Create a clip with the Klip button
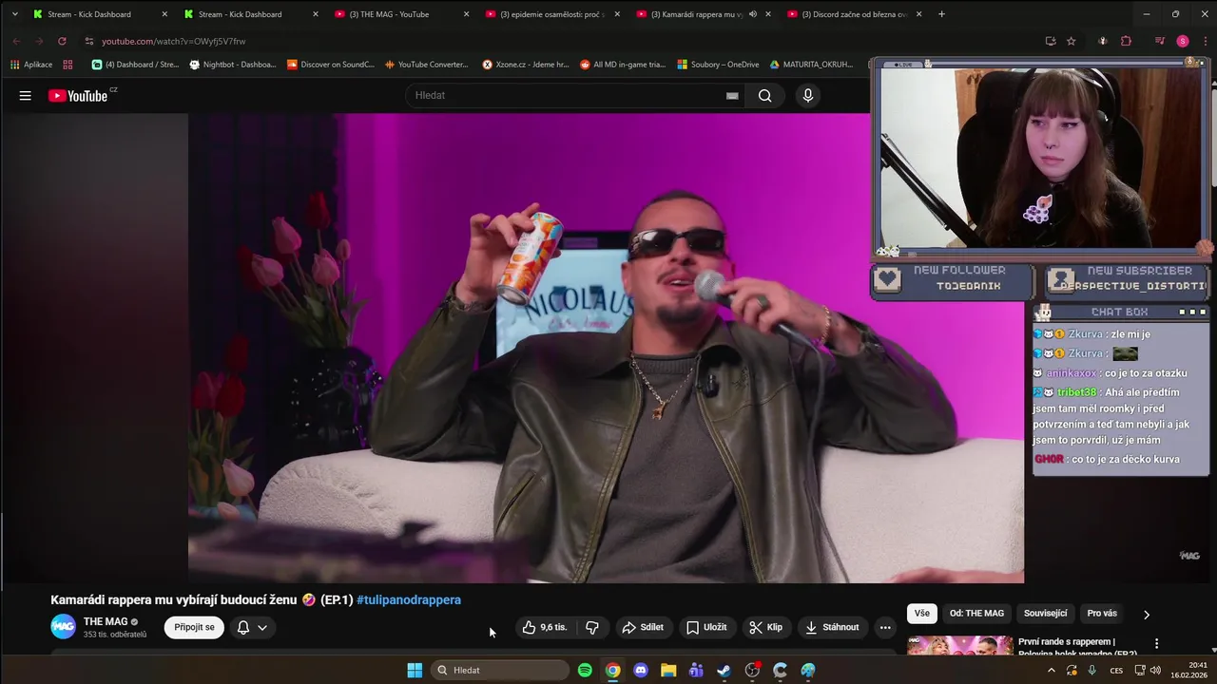This screenshot has height=684, width=1217. pos(766,627)
